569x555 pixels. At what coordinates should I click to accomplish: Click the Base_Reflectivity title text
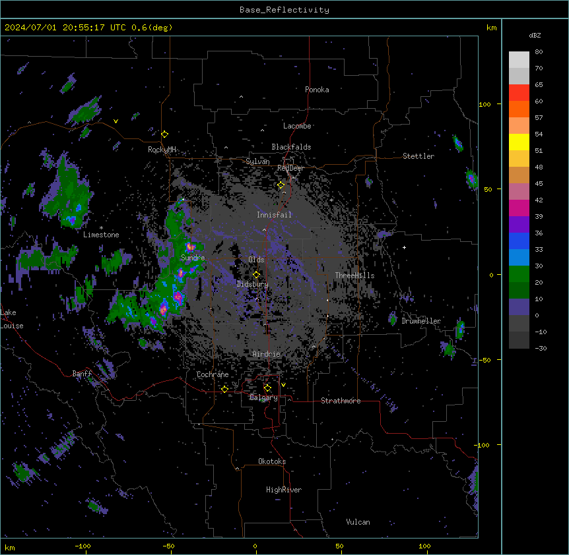(284, 10)
